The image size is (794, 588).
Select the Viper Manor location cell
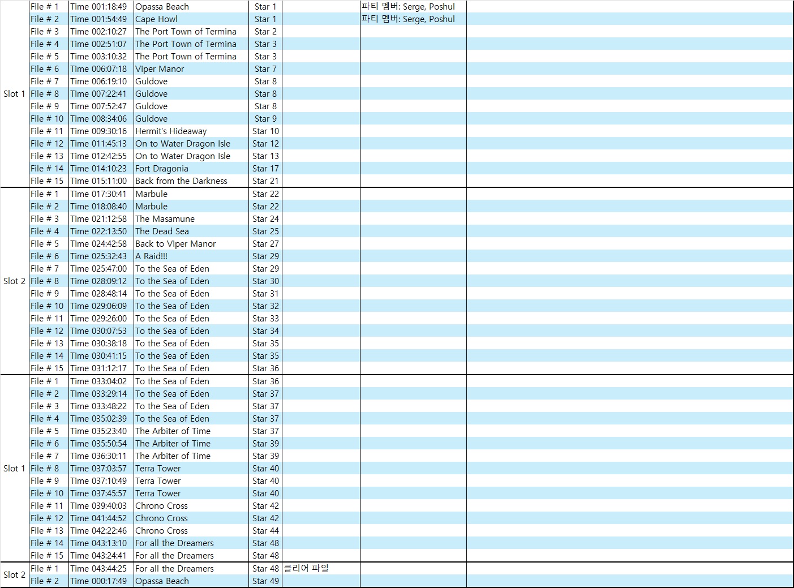(191, 69)
